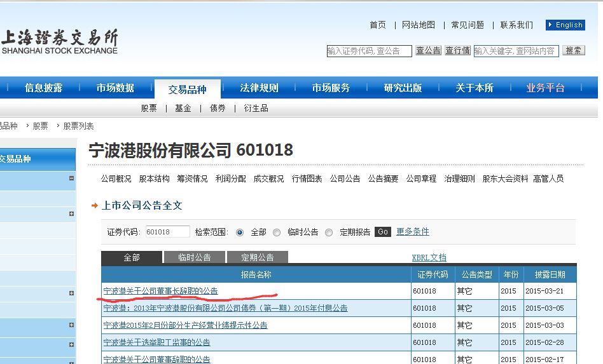Open 股本结构 company tab
This screenshot has width=603, height=364.
(154, 179)
